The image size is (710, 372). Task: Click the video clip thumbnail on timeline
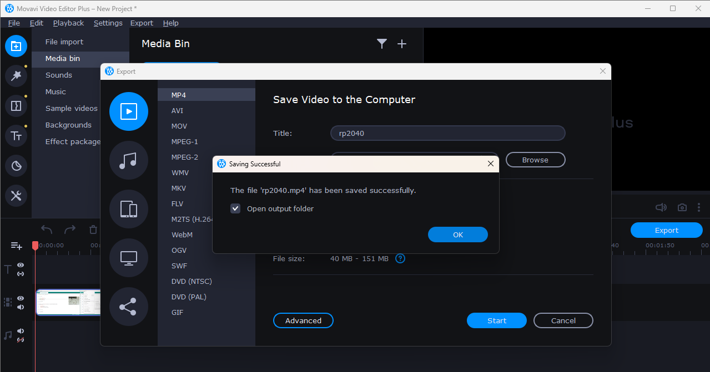(68, 302)
